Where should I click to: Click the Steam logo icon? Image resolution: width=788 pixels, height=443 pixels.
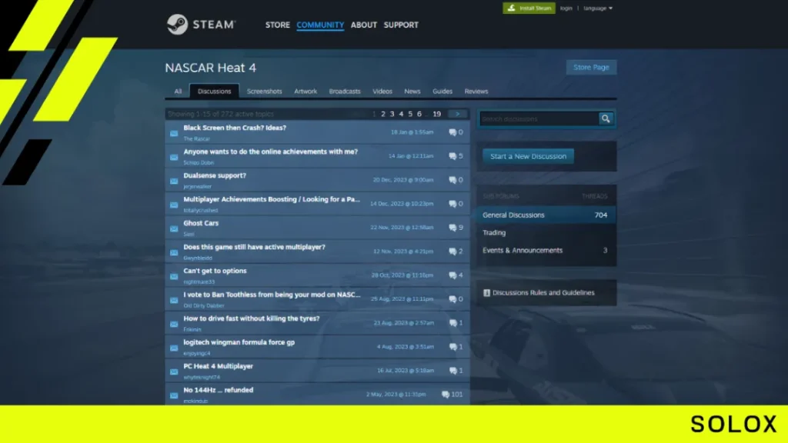(x=177, y=25)
